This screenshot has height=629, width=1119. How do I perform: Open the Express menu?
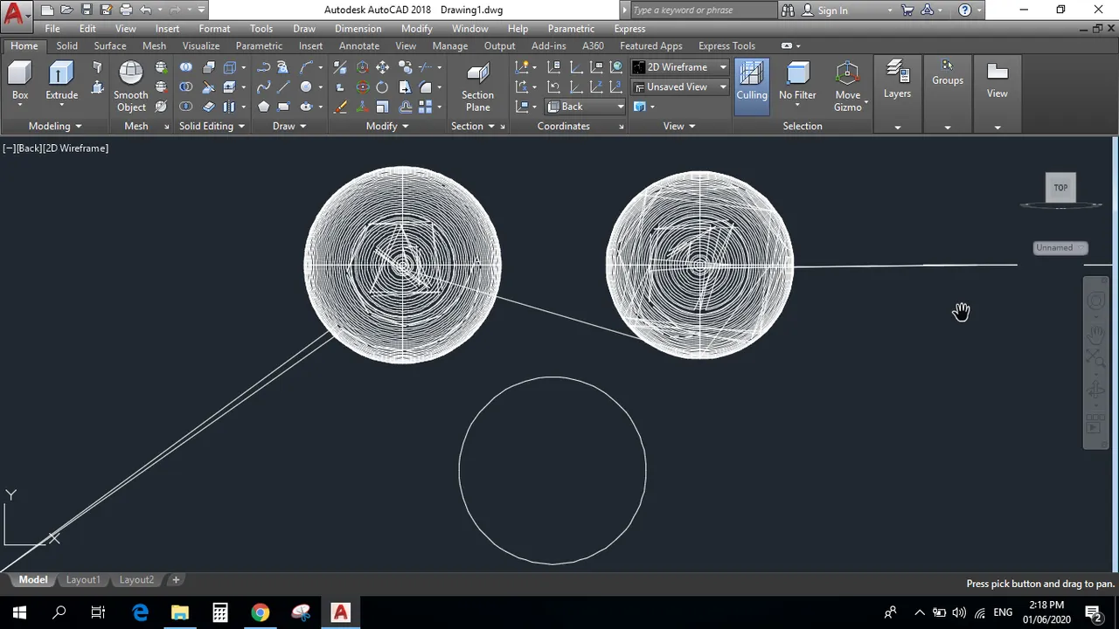click(629, 29)
